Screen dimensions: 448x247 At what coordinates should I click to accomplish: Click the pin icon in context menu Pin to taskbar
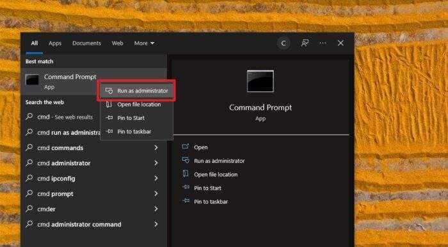click(x=109, y=131)
